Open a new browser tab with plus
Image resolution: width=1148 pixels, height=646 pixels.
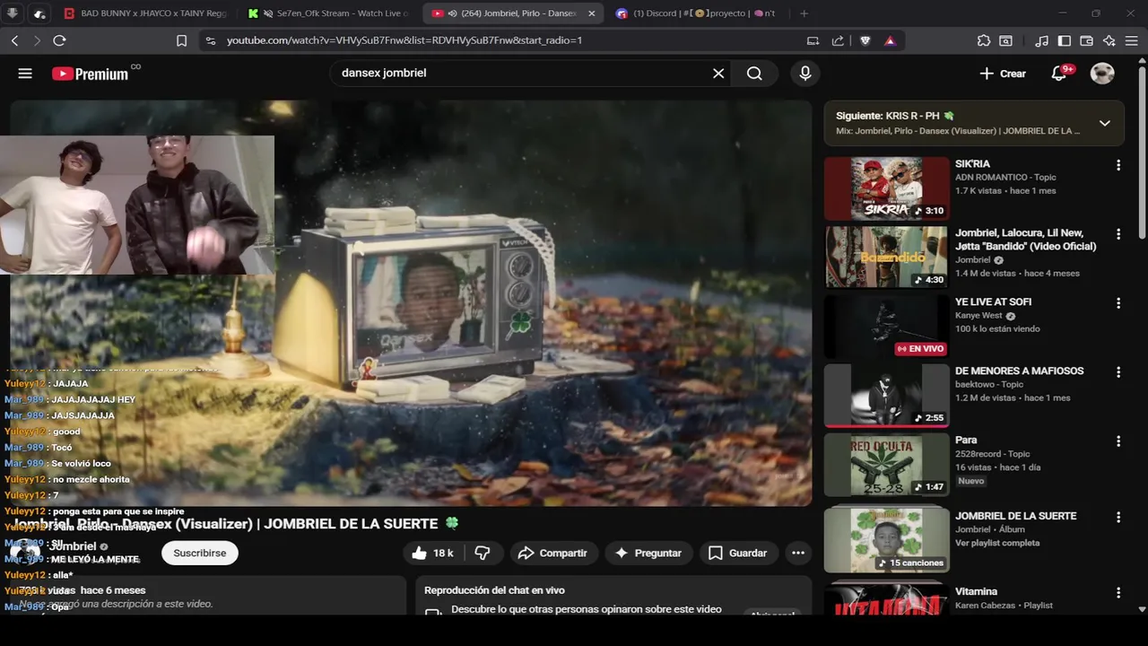(x=804, y=13)
